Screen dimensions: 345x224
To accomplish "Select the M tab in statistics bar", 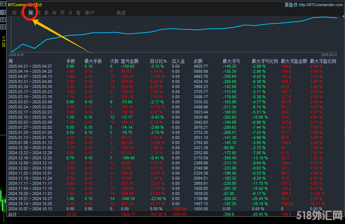I will pos(71,13).
